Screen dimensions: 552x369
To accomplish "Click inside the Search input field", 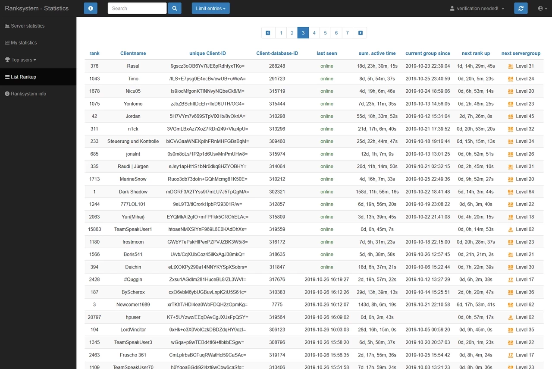I will (x=137, y=8).
